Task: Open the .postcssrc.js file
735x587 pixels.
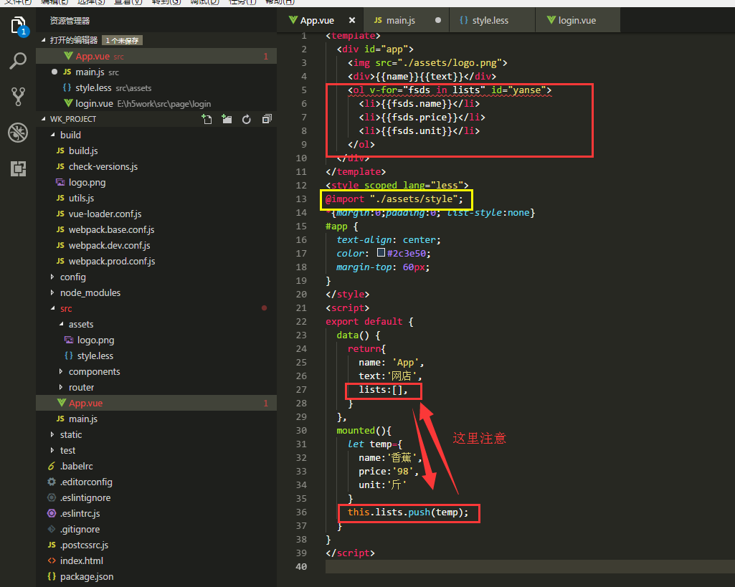Action: pyautogui.click(x=156, y=545)
